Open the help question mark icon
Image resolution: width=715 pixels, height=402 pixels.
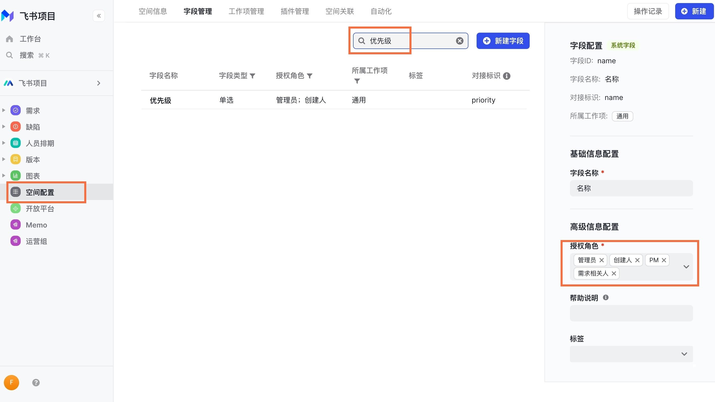click(x=36, y=383)
